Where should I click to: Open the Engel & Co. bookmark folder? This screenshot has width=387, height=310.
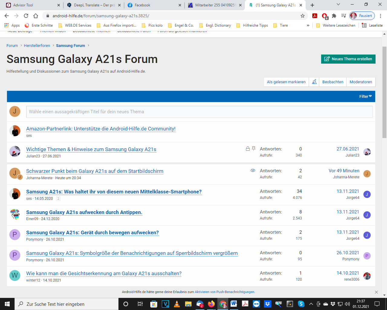(181, 25)
